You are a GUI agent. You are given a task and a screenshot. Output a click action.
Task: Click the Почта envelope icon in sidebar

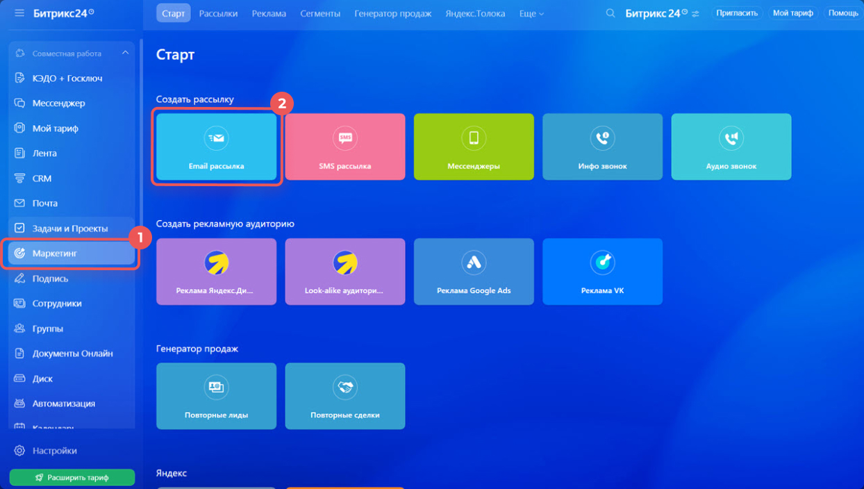coord(19,204)
